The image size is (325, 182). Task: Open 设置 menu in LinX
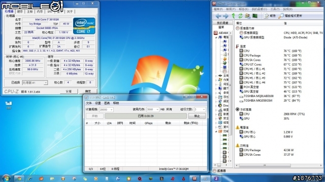(98, 103)
